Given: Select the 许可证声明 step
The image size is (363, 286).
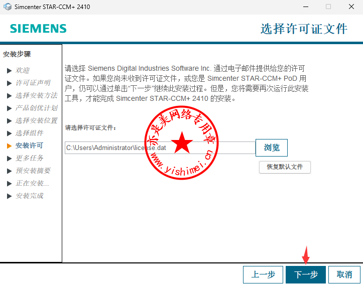Looking at the screenshot, I should coord(33,83).
